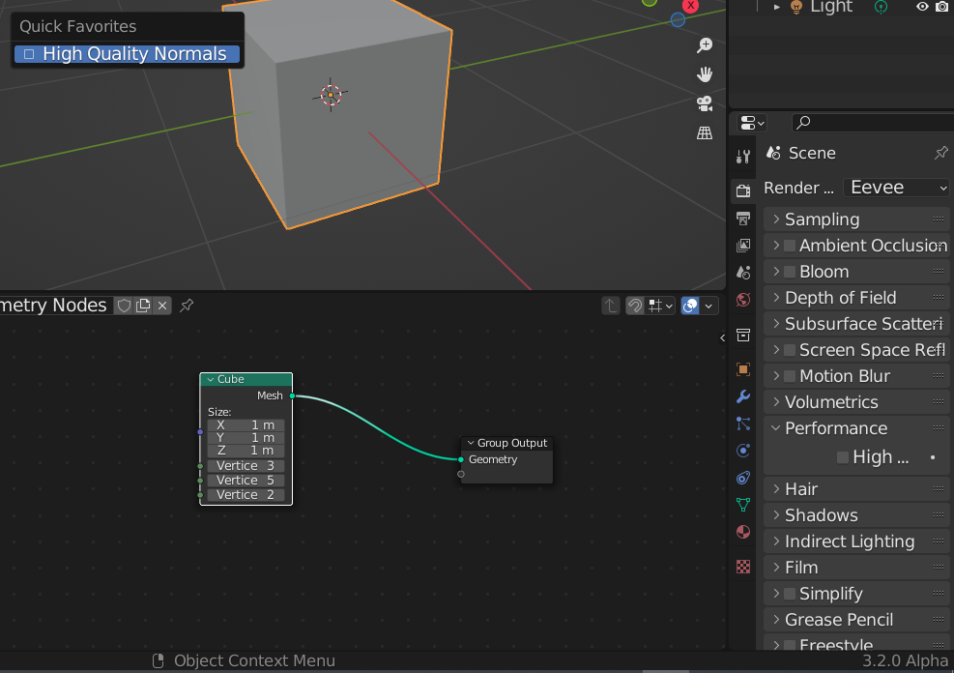Viewport: 954px width, 673px height.
Task: Open the Physics properties tab icon
Action: point(743,451)
